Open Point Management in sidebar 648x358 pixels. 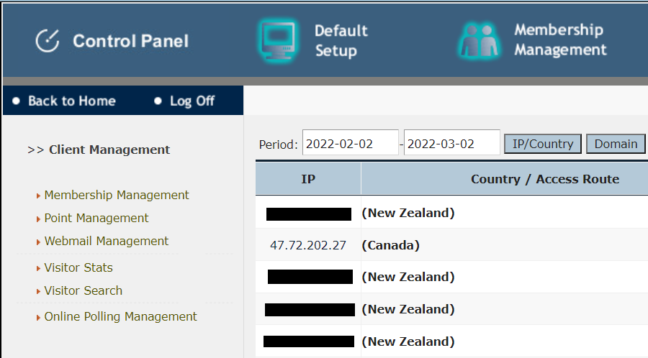click(x=96, y=218)
